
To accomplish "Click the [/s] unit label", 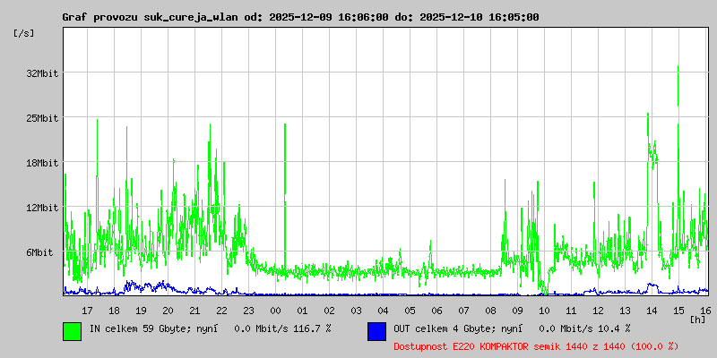I will [24, 33].
